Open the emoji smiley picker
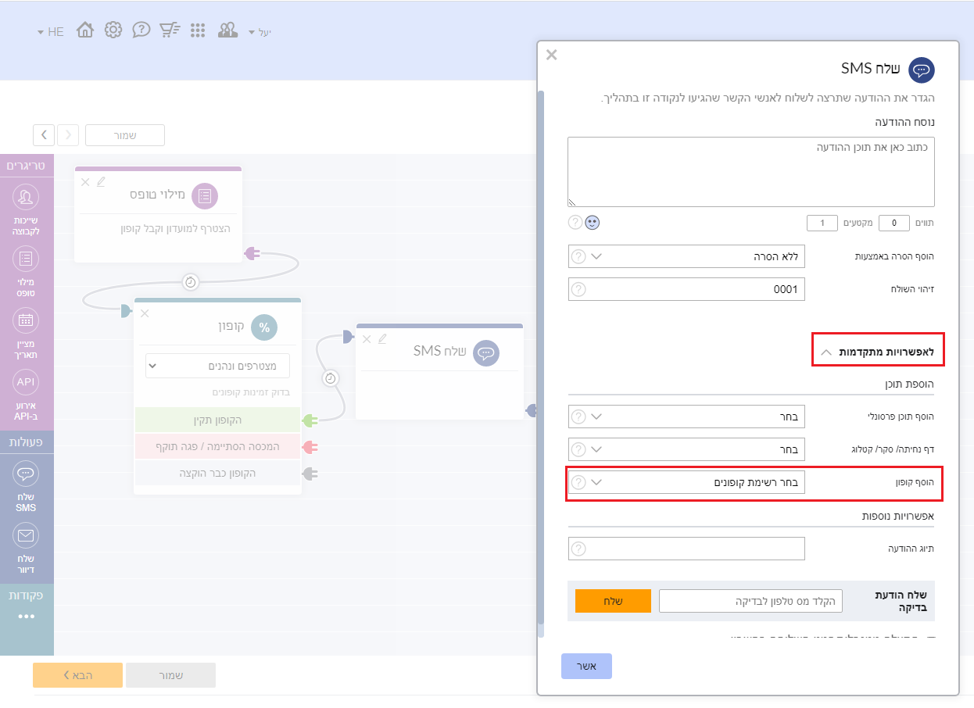974x708 pixels. point(593,223)
